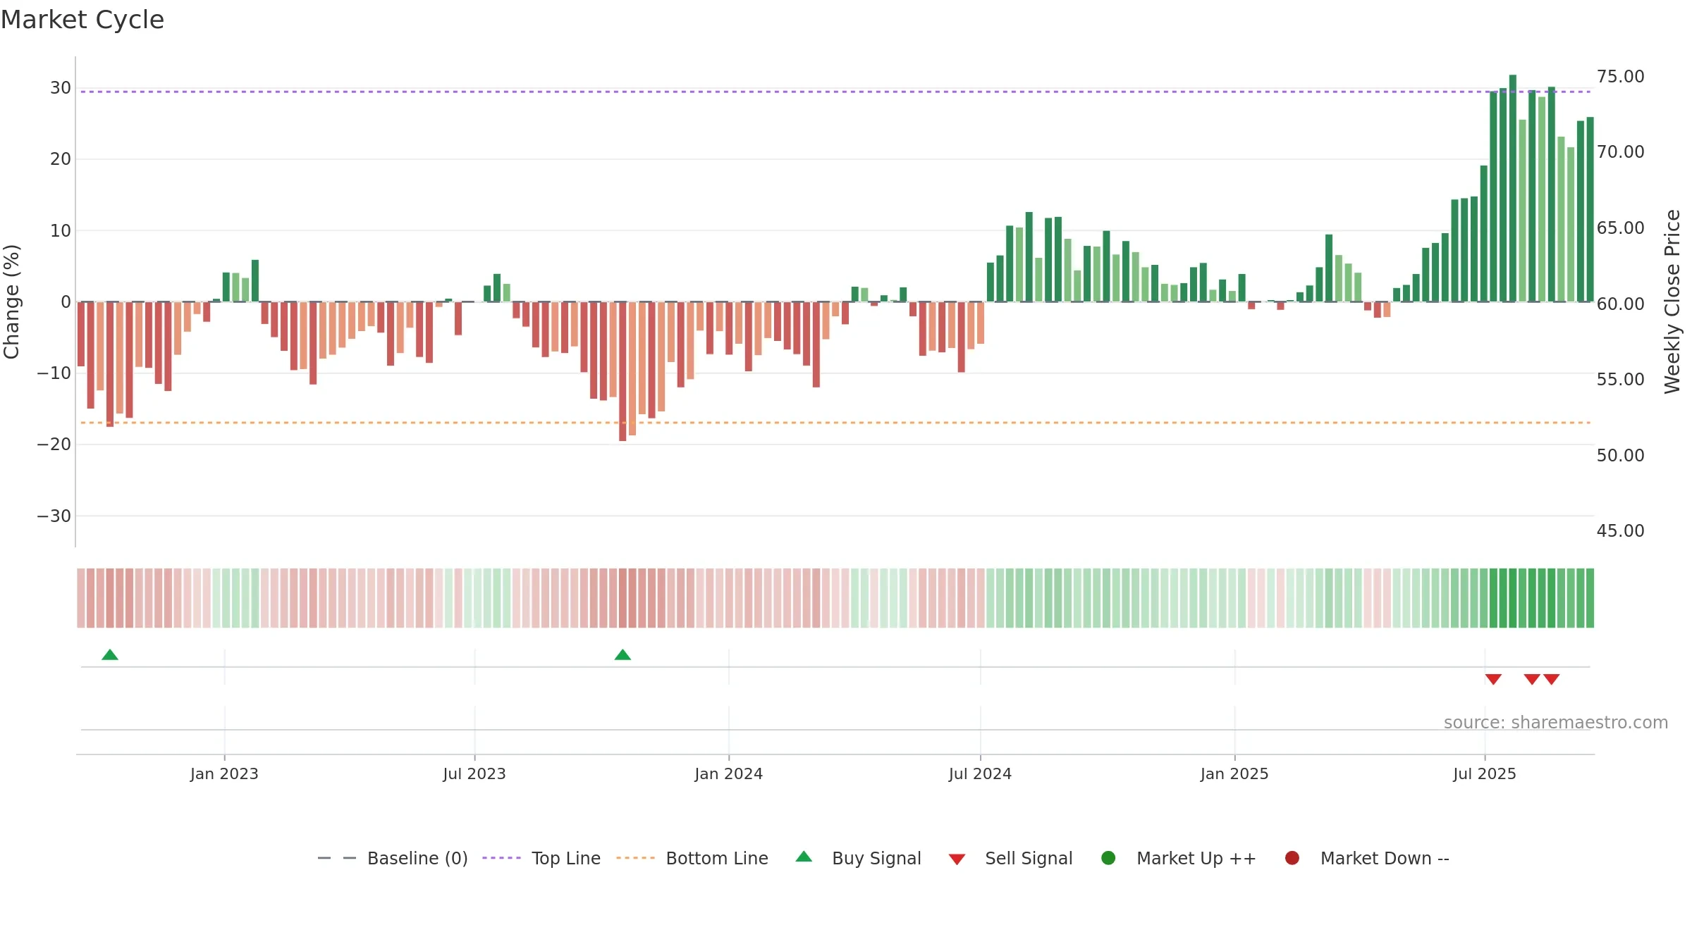The image size is (1692, 951).
Task: Click the Top Line purple legend marker
Action: pos(501,858)
